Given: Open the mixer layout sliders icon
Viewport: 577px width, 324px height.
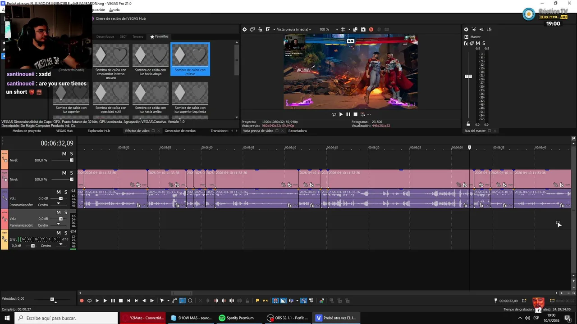Looking at the screenshot, I should click(x=490, y=29).
